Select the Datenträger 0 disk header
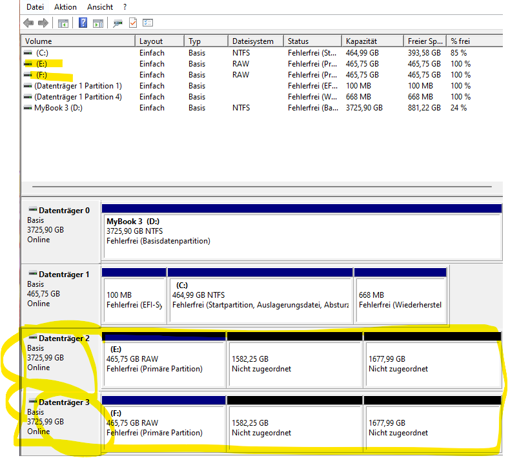Viewport: 508px width, 458px height. (61, 232)
